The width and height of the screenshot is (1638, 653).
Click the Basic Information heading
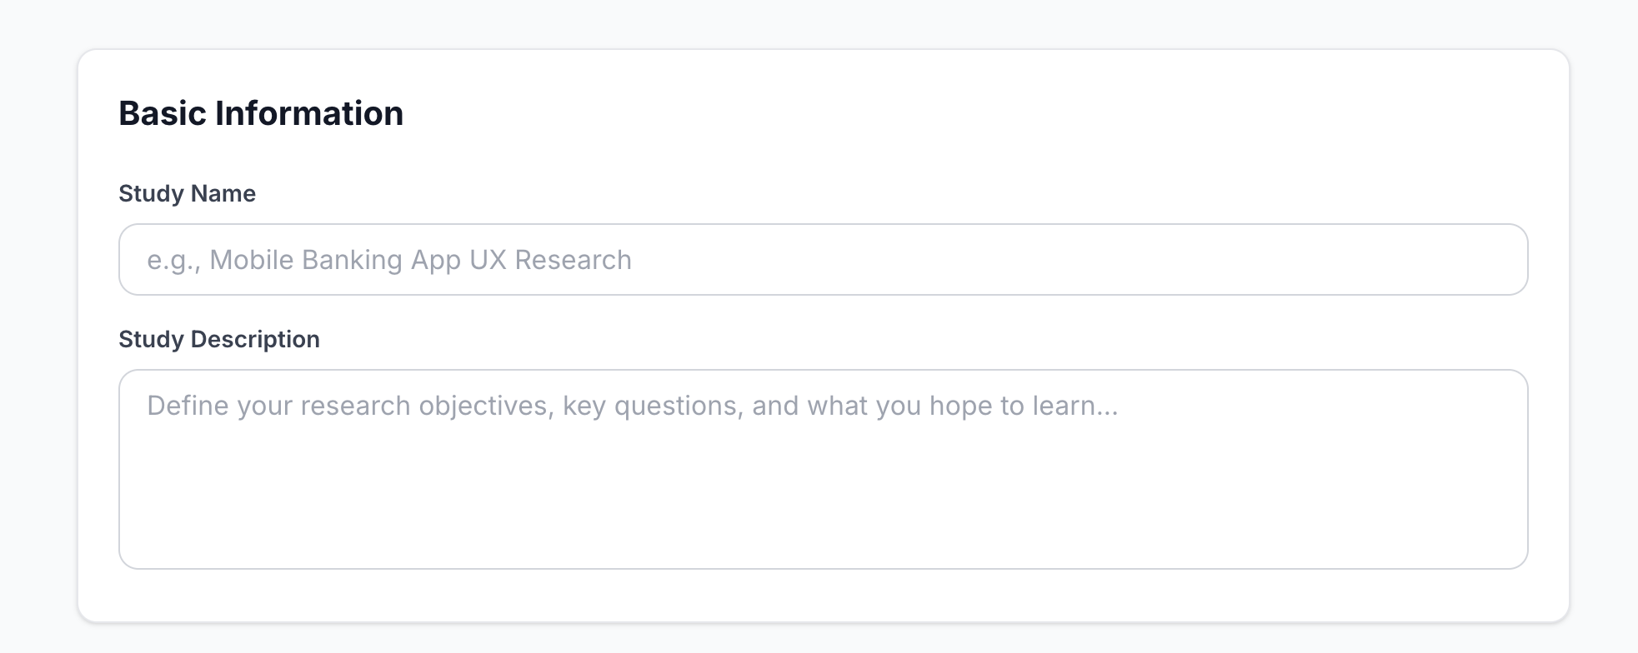click(x=261, y=112)
